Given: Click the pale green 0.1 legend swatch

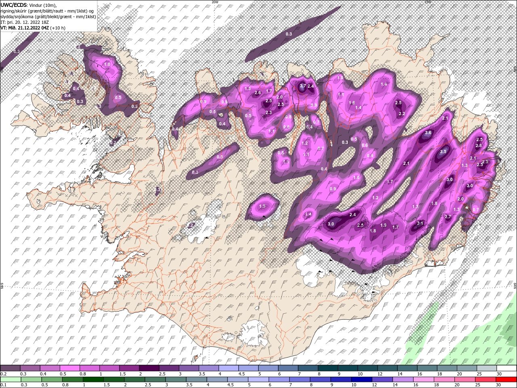Looking at the screenshot, I should click(x=10, y=379).
